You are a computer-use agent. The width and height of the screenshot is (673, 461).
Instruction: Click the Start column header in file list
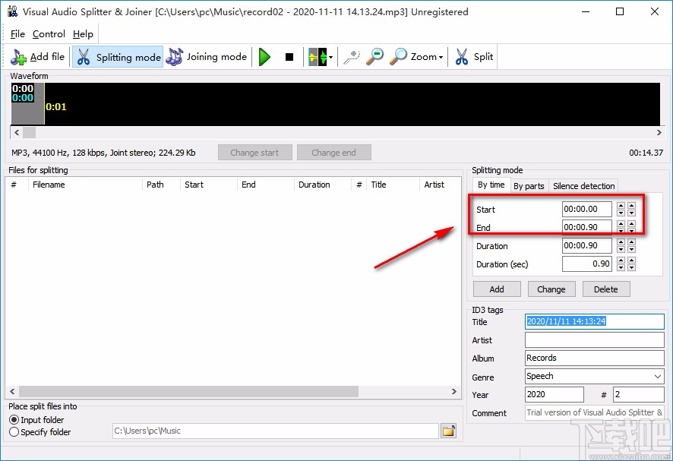pos(209,185)
